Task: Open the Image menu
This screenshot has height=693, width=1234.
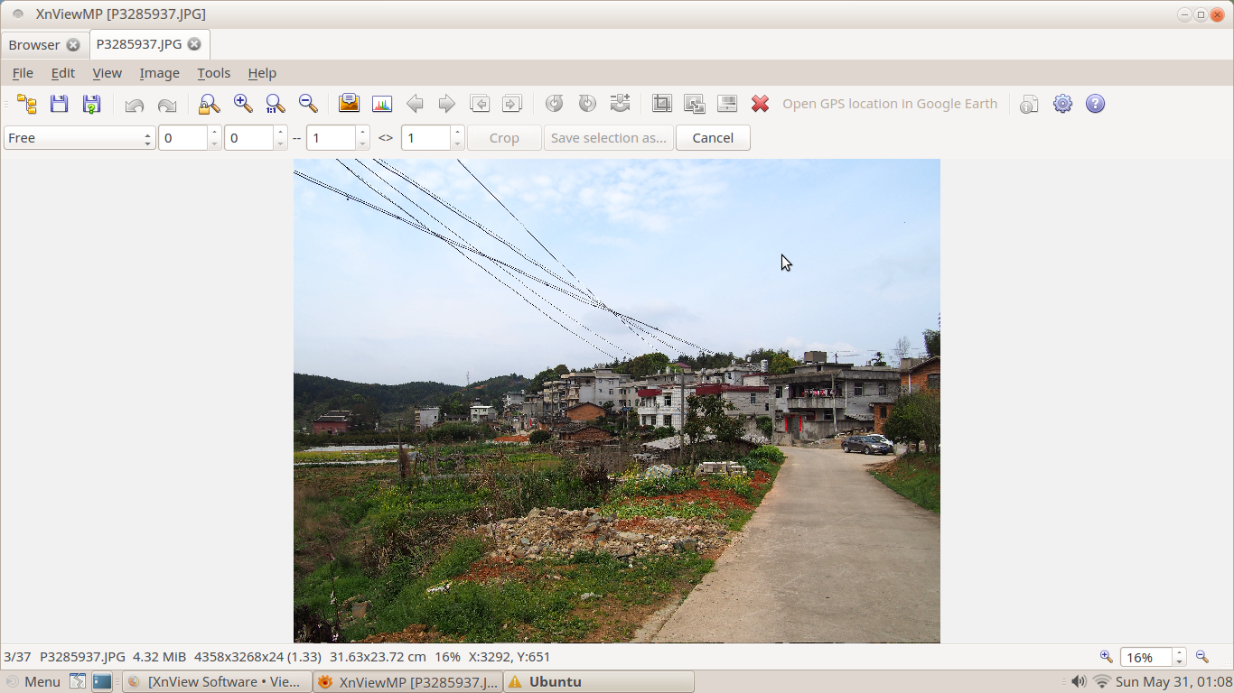Action: tap(159, 73)
